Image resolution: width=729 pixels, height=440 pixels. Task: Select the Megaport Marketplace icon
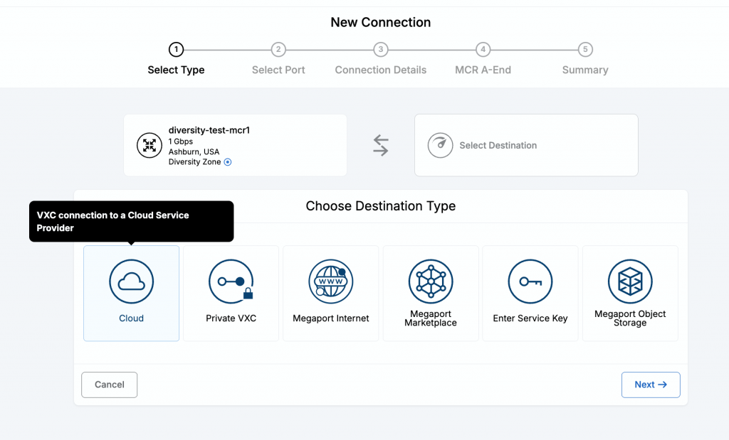[431, 281]
